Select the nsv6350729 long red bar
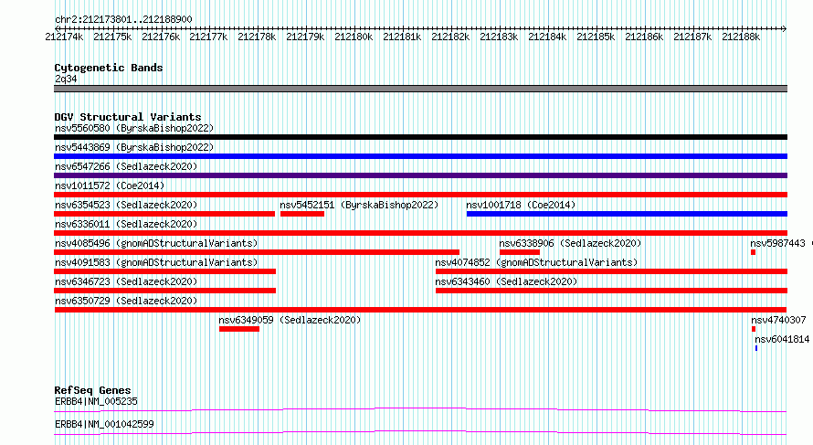 click(x=420, y=310)
